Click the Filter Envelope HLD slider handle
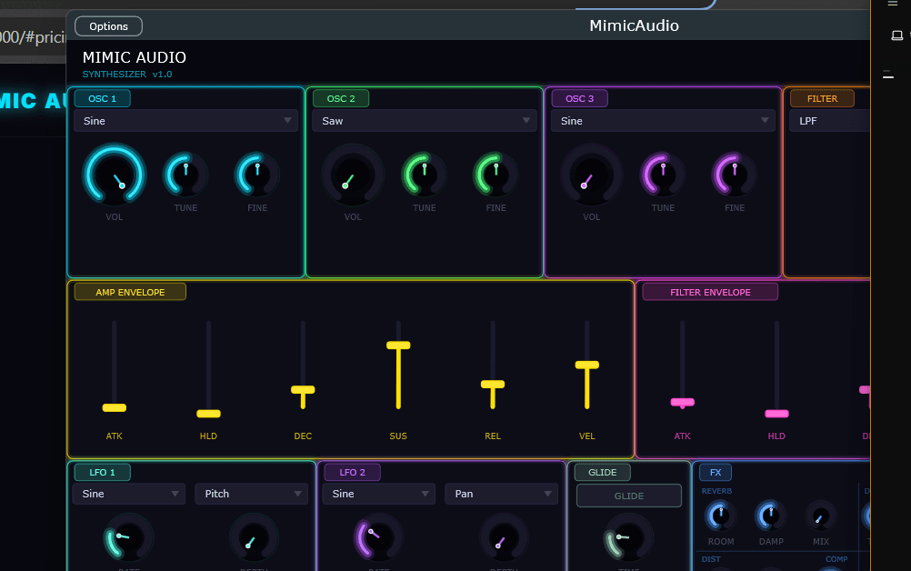 (x=776, y=414)
